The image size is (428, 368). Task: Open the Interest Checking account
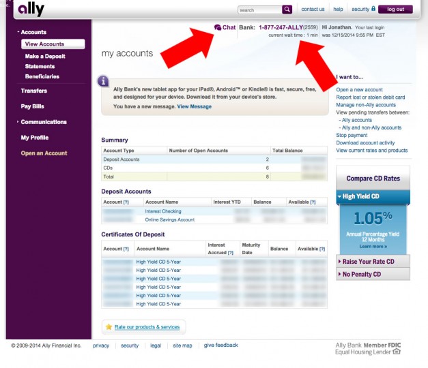pos(163,211)
